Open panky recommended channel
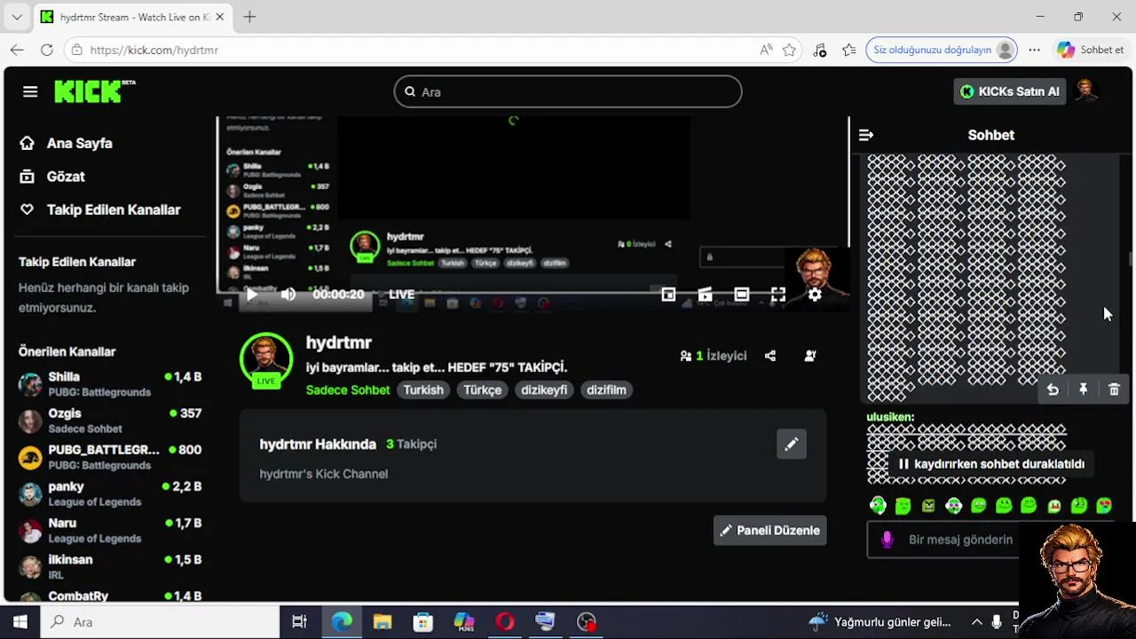This screenshot has width=1136, height=639. click(x=112, y=493)
